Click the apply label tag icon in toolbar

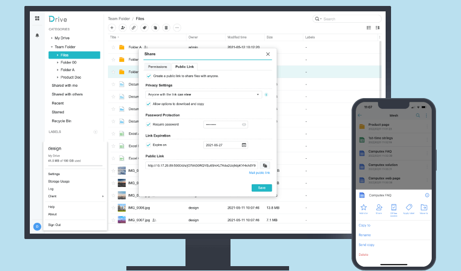(x=144, y=27)
